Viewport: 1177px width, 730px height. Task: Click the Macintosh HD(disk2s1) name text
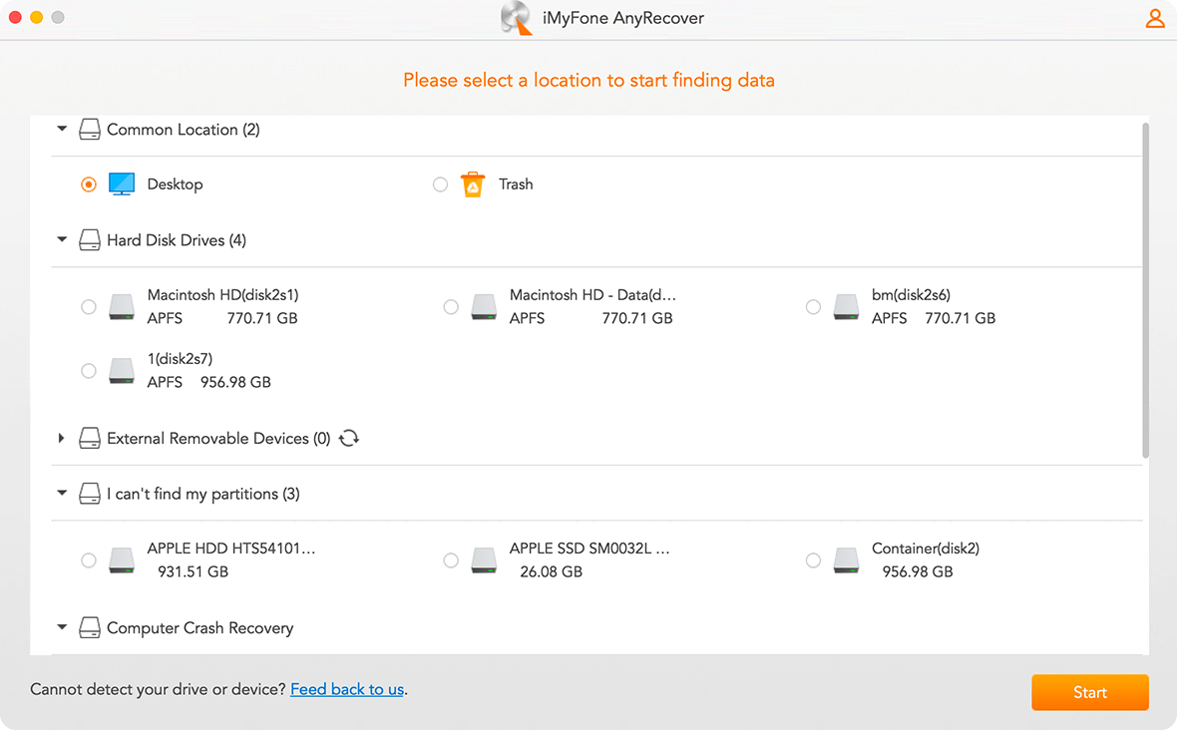[223, 295]
